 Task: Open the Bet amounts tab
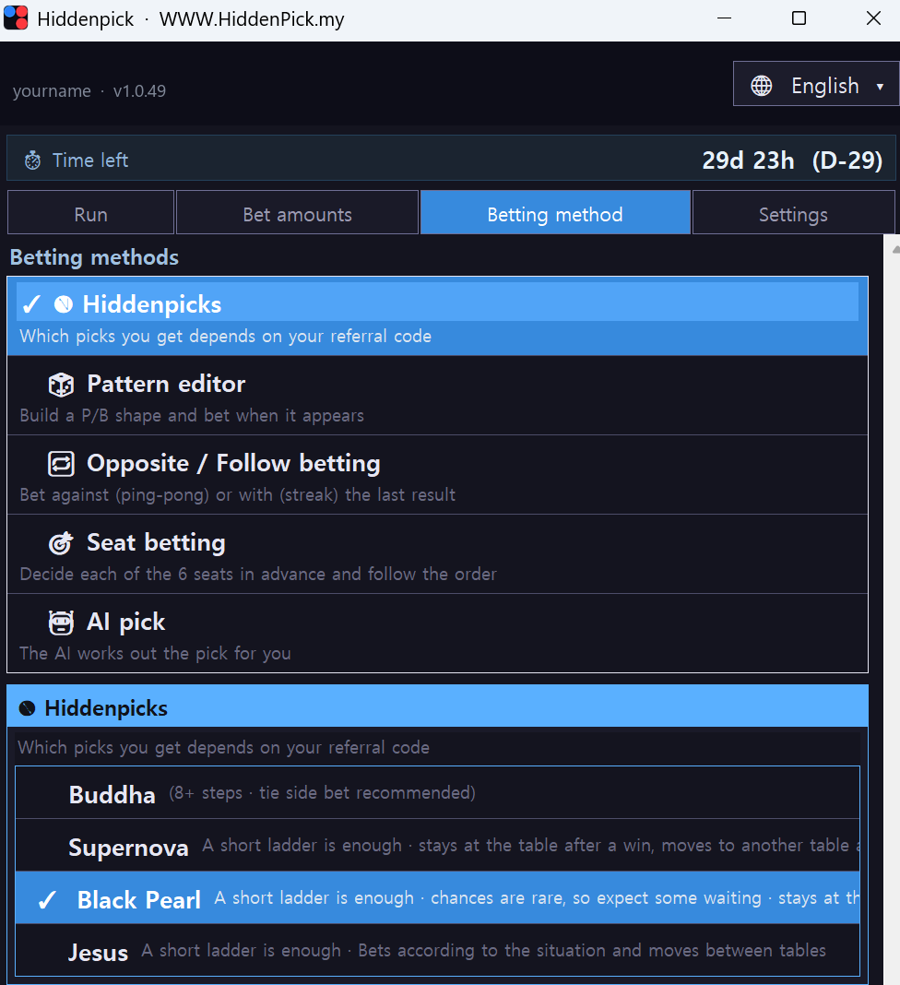297,214
